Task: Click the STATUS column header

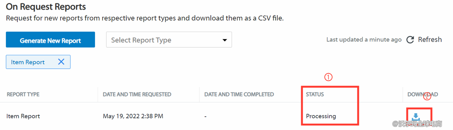Action: 315,94
